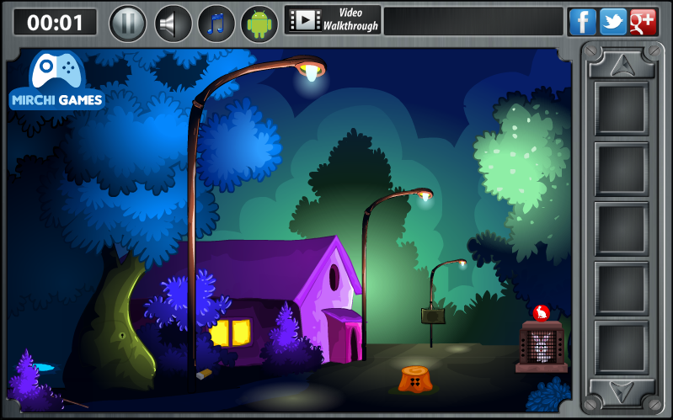
Task: Click the glowing yellow house window
Action: click(x=231, y=332)
